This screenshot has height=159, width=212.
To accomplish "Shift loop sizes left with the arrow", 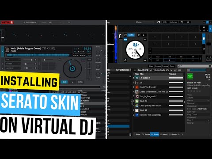I will pyautogui.click(x=150, y=59).
